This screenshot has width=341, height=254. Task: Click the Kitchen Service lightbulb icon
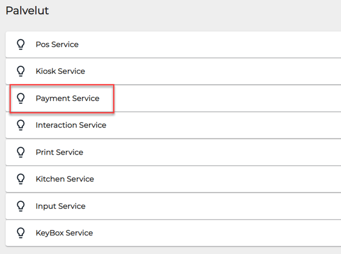pos(21,179)
